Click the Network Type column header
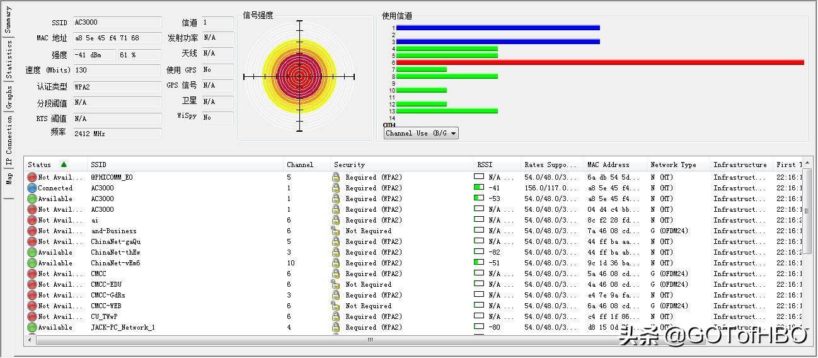Image resolution: width=818 pixels, height=358 pixels. point(679,165)
